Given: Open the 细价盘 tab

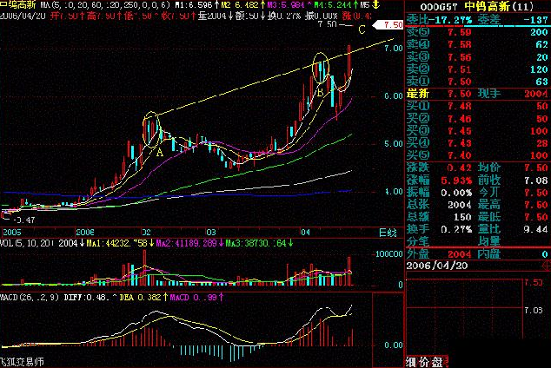Looking at the screenshot, I should pyautogui.click(x=427, y=362).
